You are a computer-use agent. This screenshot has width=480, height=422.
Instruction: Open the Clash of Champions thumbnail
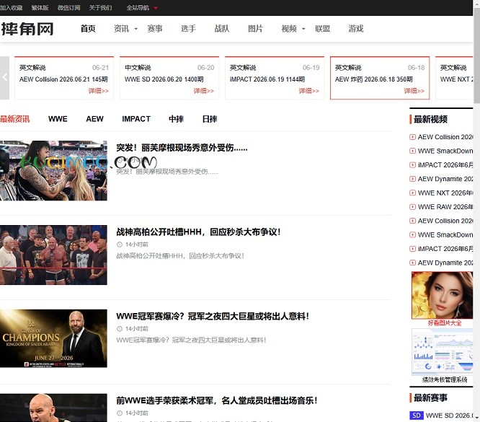point(53,338)
